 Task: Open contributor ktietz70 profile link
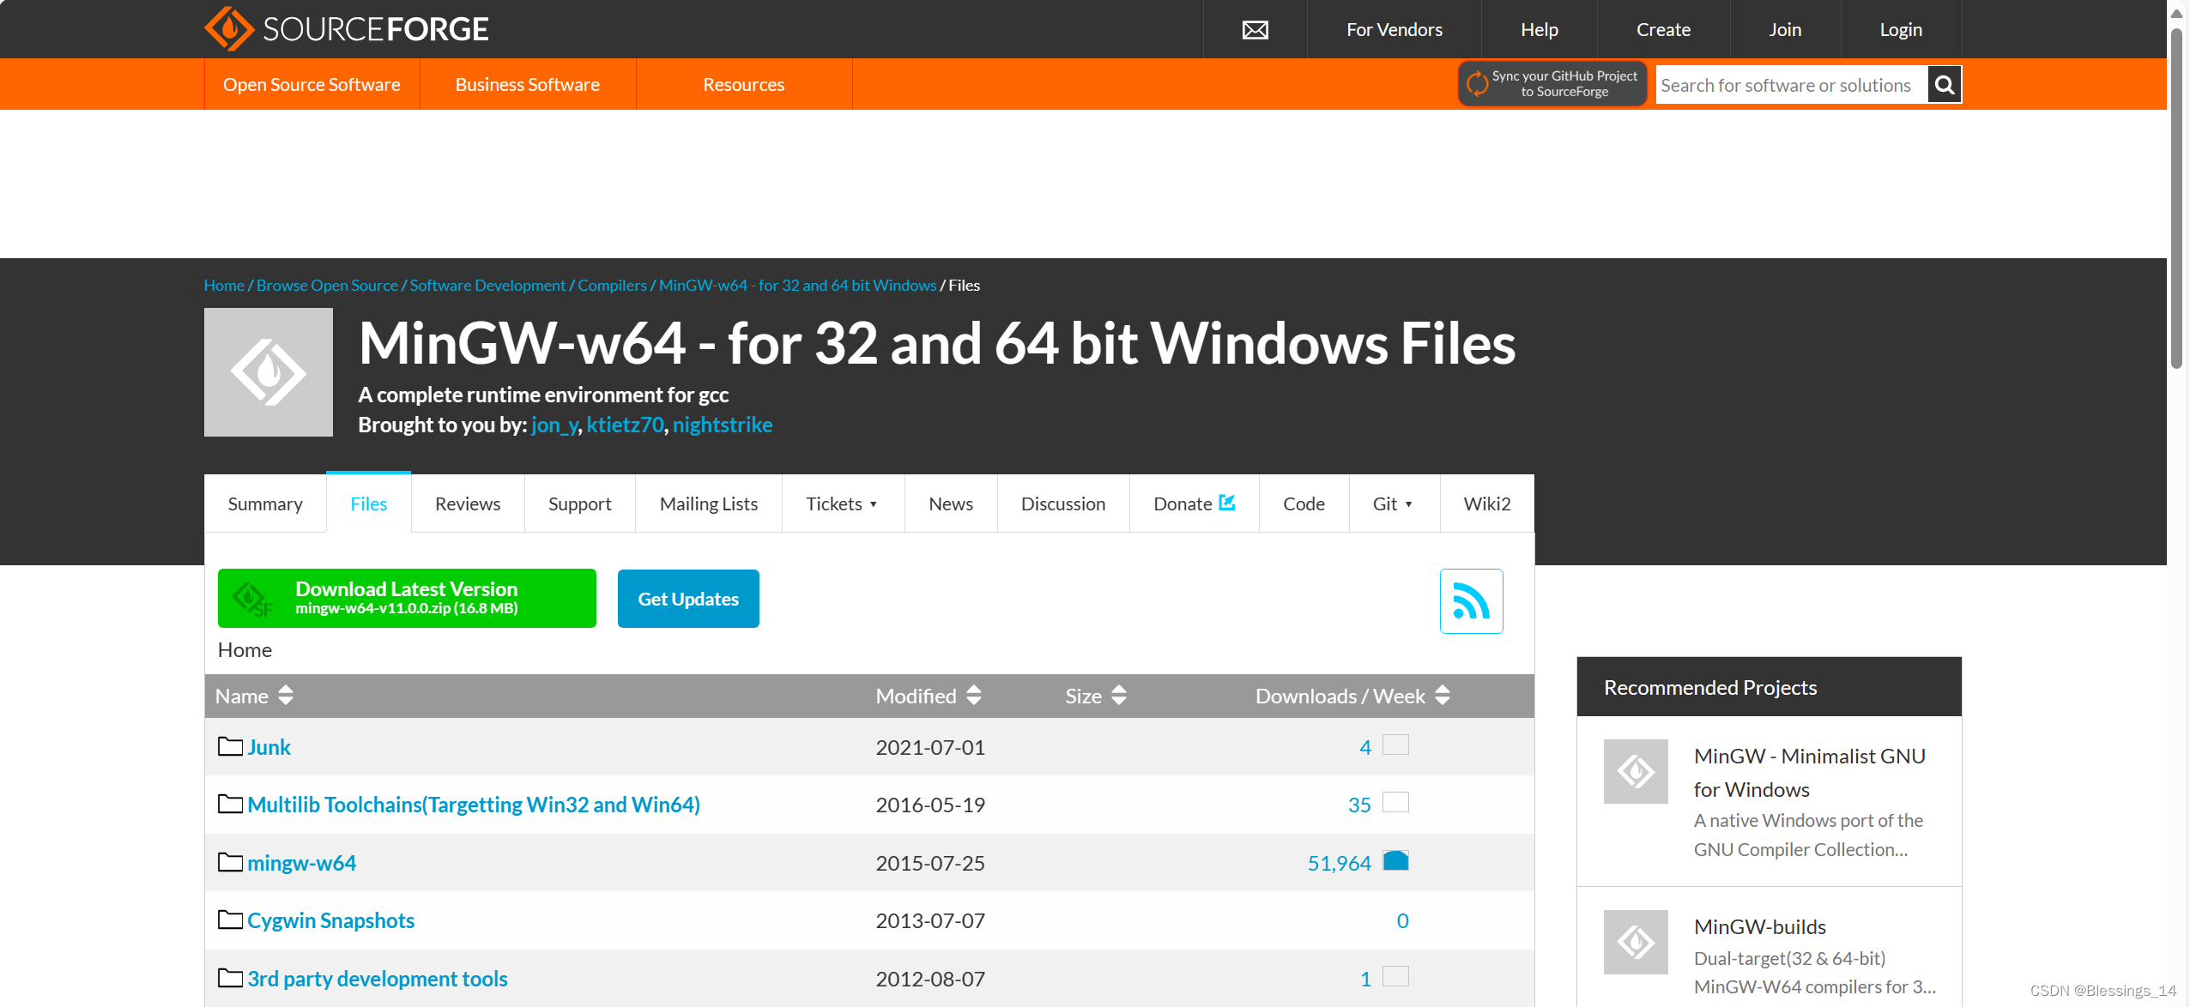tap(625, 425)
